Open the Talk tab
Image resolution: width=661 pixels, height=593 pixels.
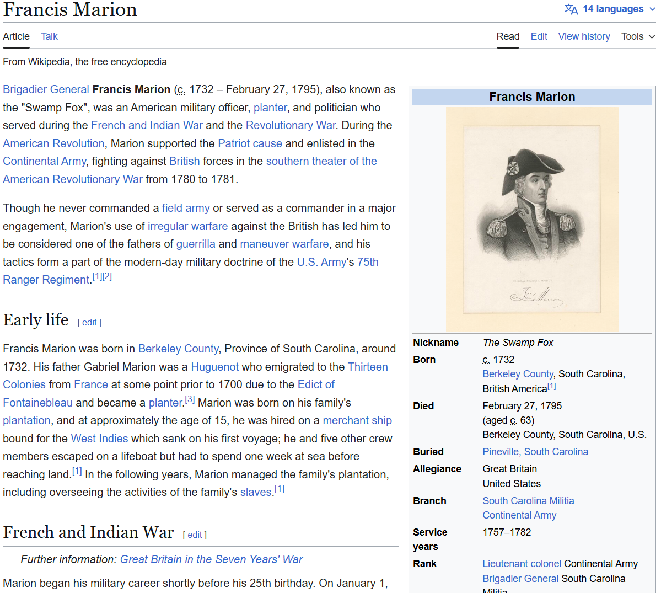[x=49, y=37]
